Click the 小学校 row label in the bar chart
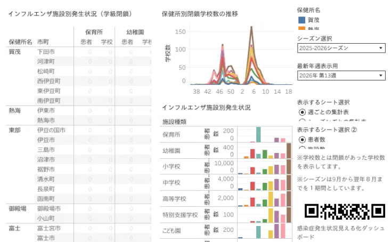The height and width of the screenshot is (242, 392). 171,166
